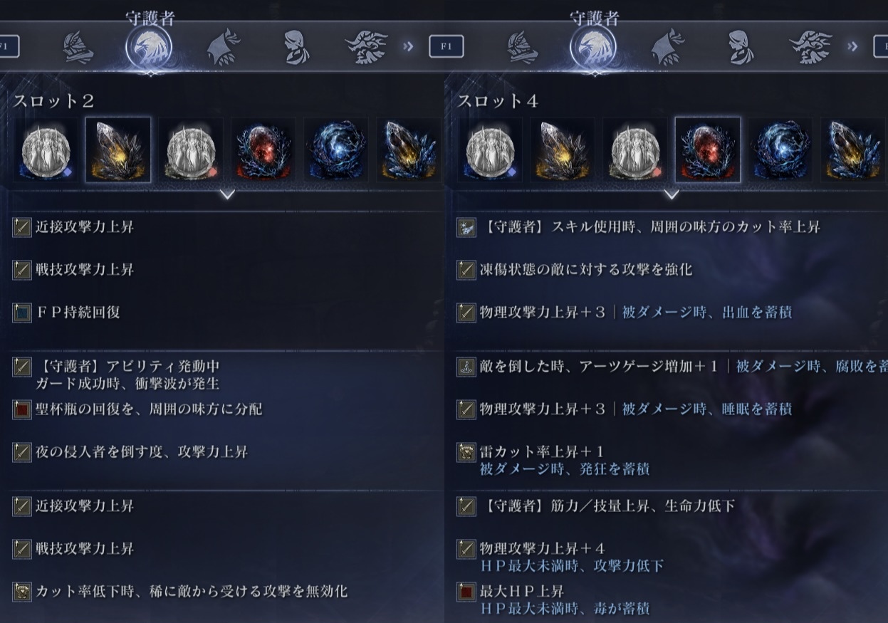Expand down chevron under スロット4 relic row
Viewport: 888px width, 623px height.
[671, 194]
